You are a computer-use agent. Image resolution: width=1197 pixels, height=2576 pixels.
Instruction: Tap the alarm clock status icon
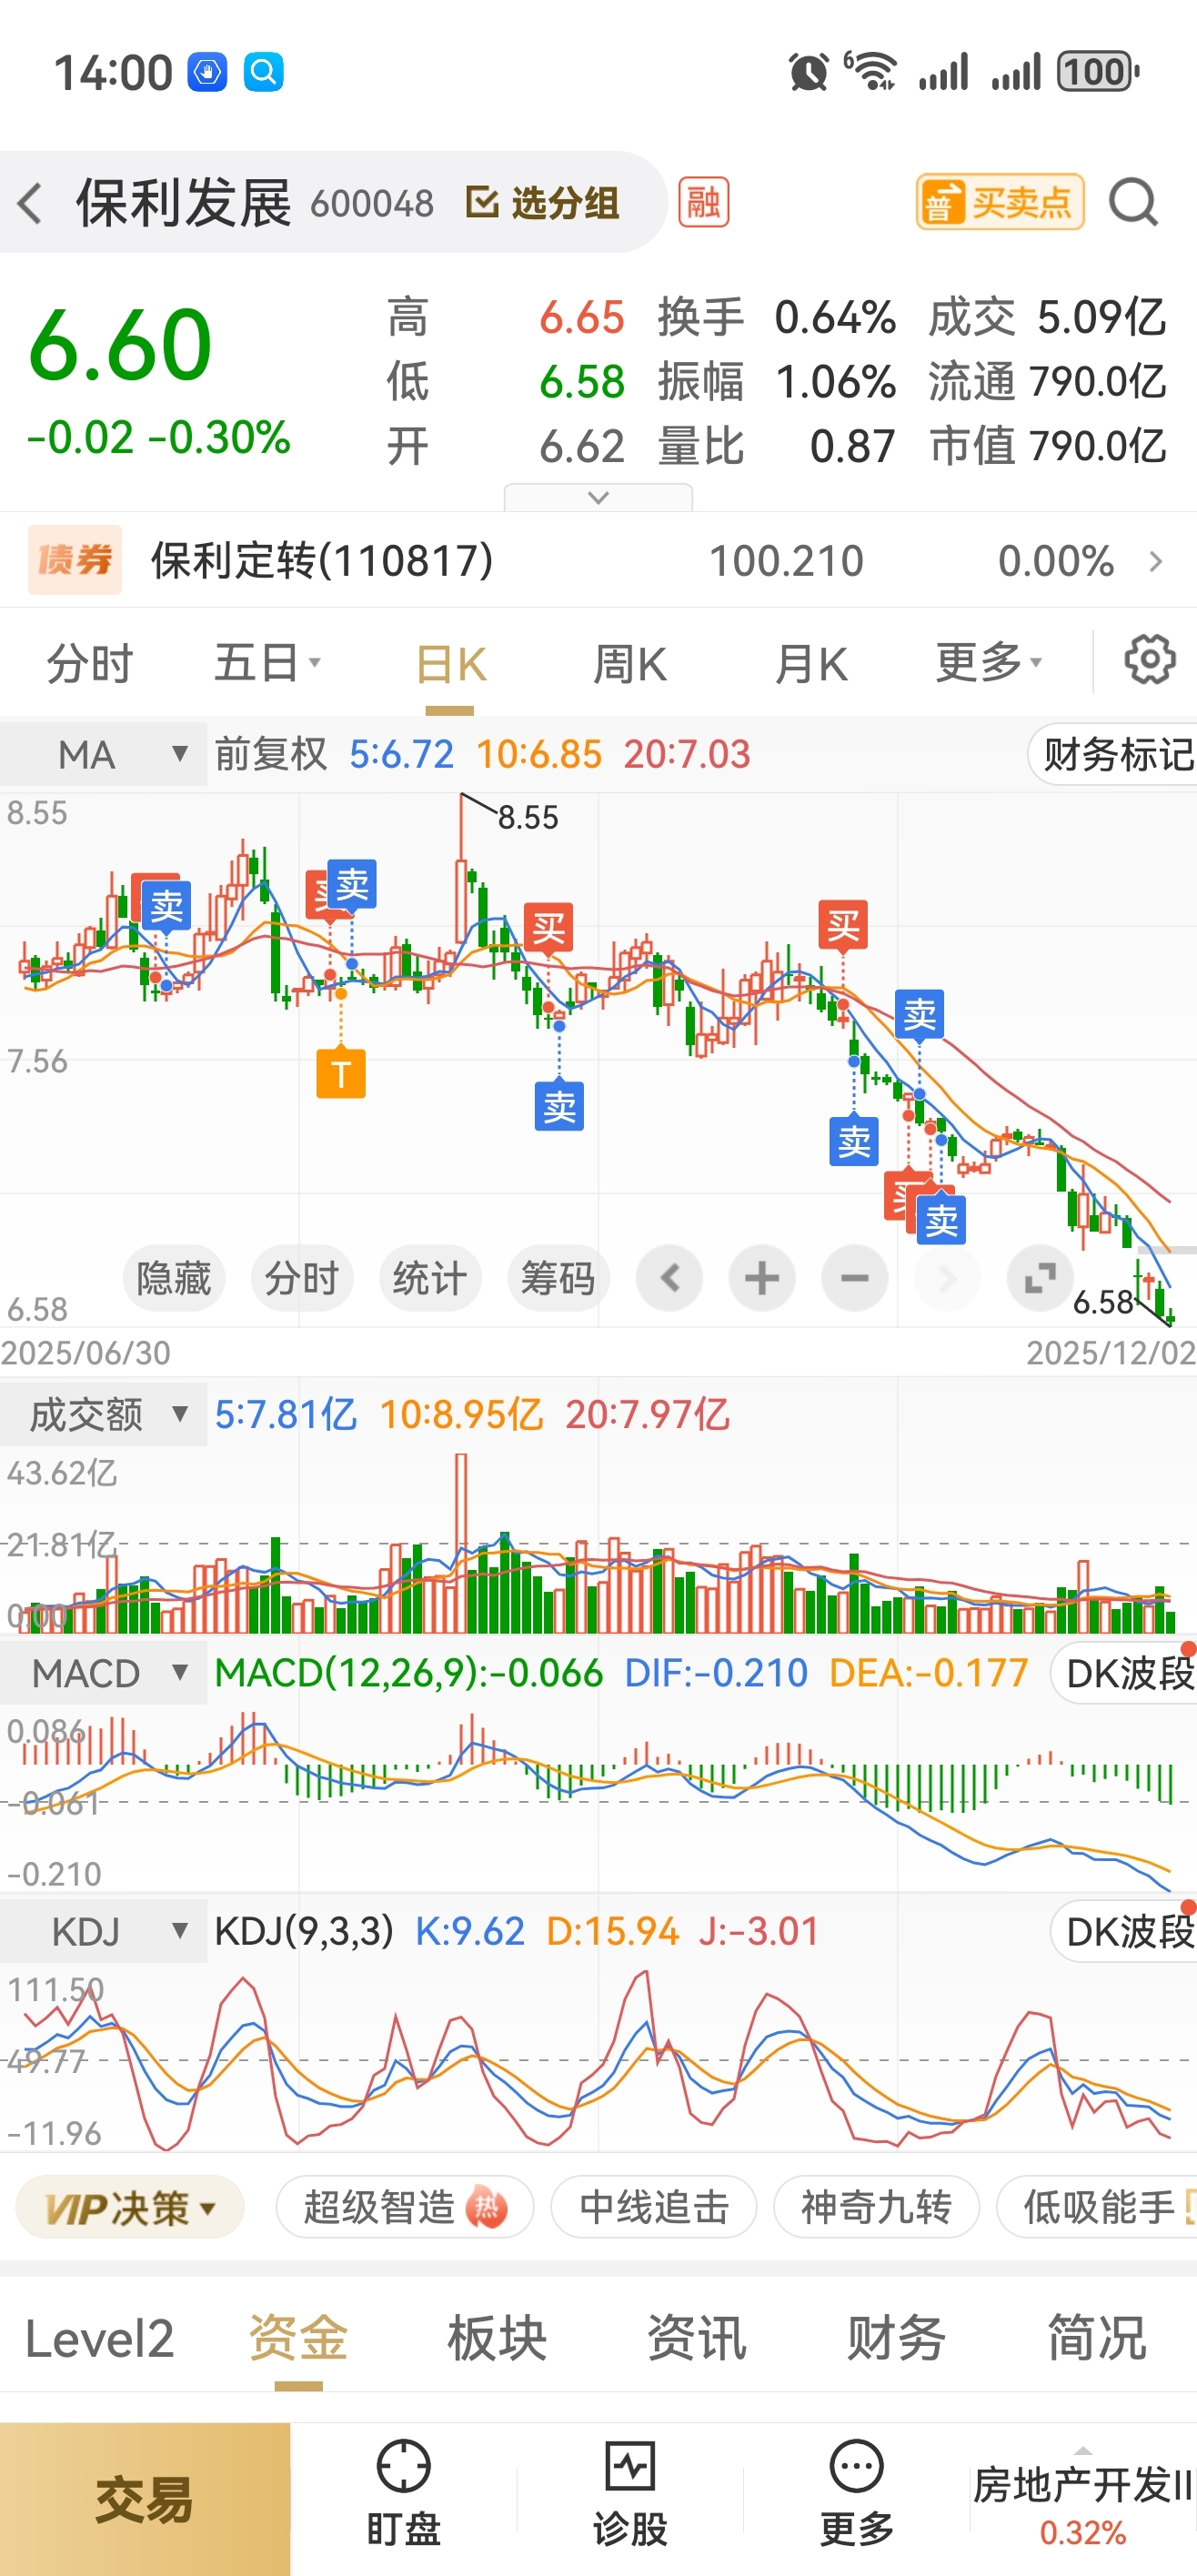pyautogui.click(x=808, y=72)
